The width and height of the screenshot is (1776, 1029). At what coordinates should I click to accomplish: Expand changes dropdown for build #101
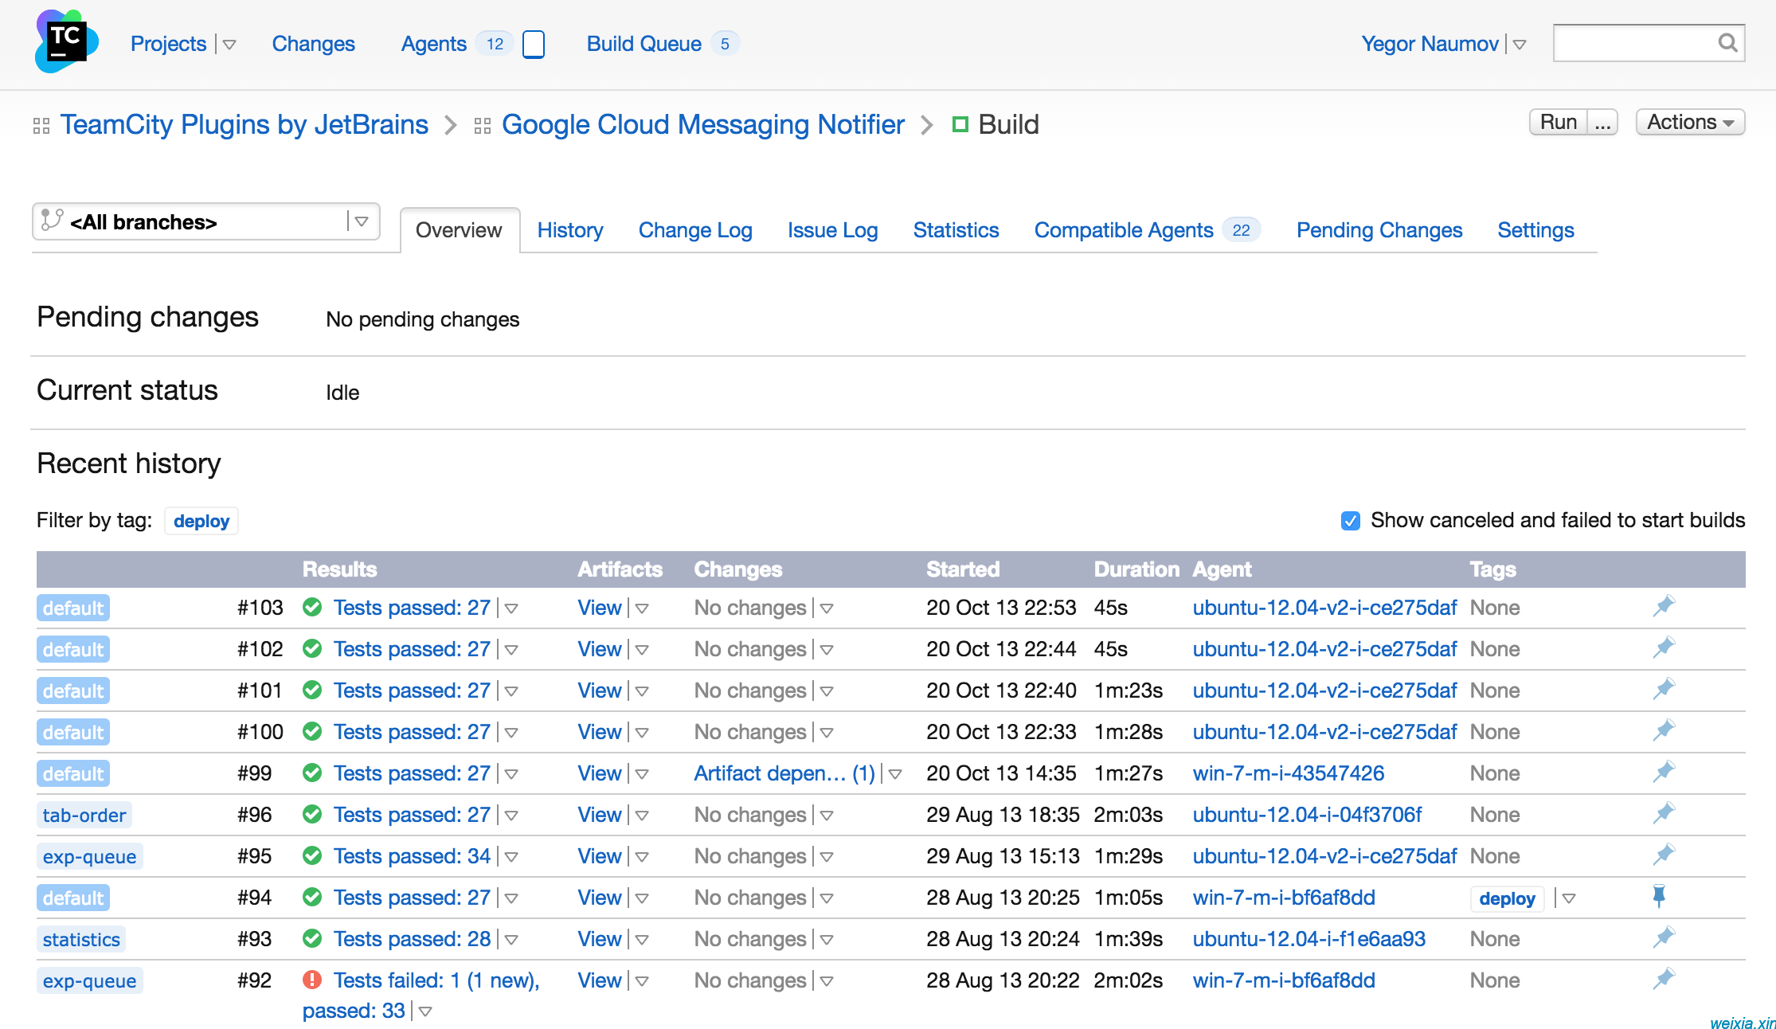[827, 691]
